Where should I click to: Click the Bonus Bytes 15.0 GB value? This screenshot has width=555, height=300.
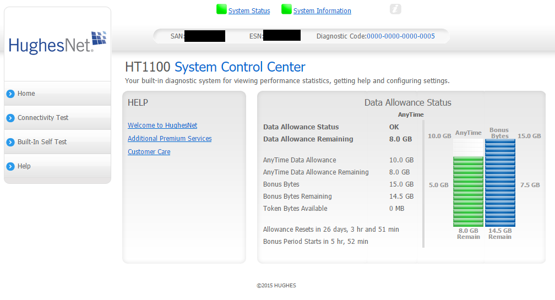(401, 184)
